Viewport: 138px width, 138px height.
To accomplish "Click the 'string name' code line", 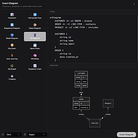I will click(x=67, y=40).
